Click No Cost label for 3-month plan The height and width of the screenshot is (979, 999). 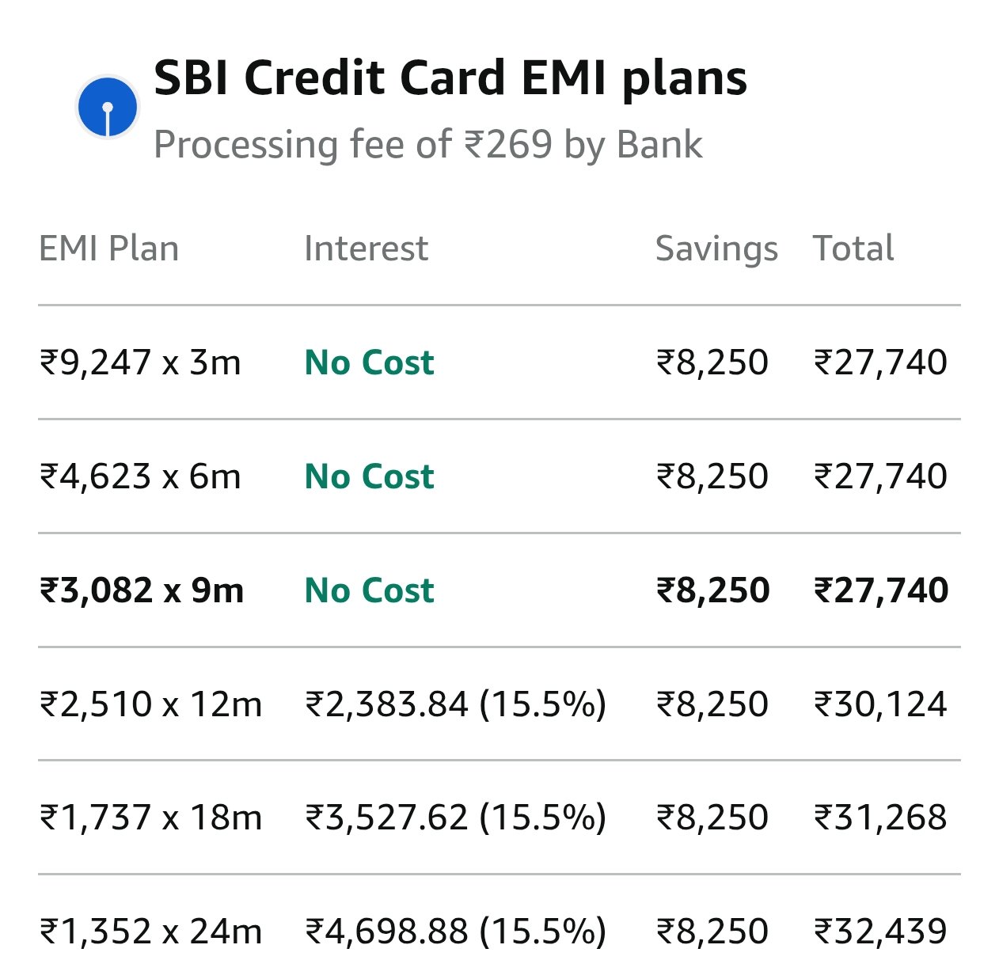(369, 362)
